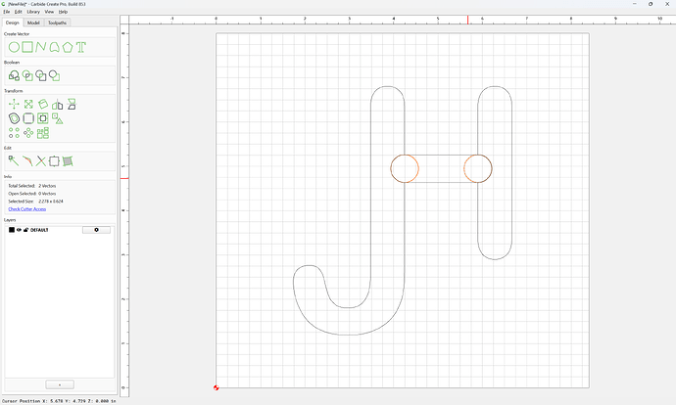Open the Library menu
676x405 pixels.
tap(33, 12)
